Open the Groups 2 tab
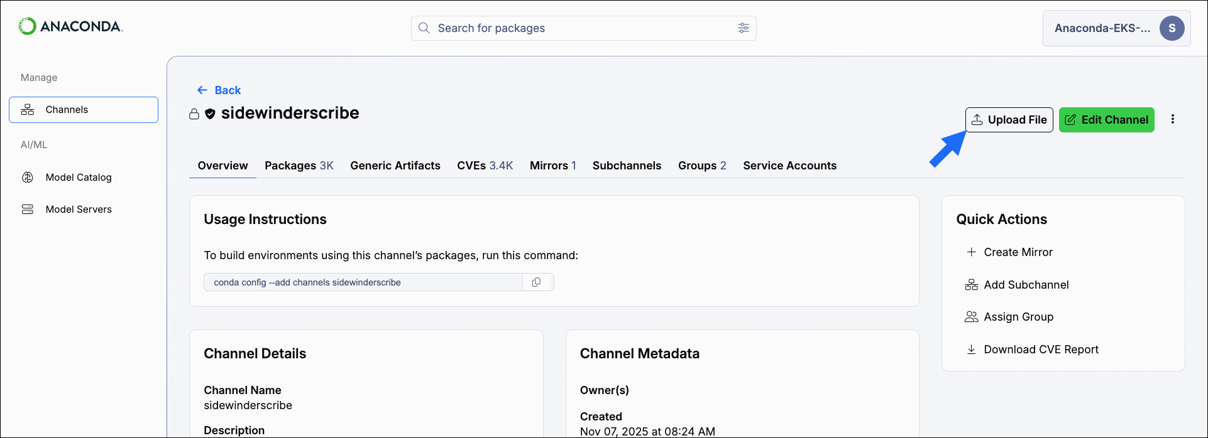This screenshot has height=438, width=1208. click(702, 166)
